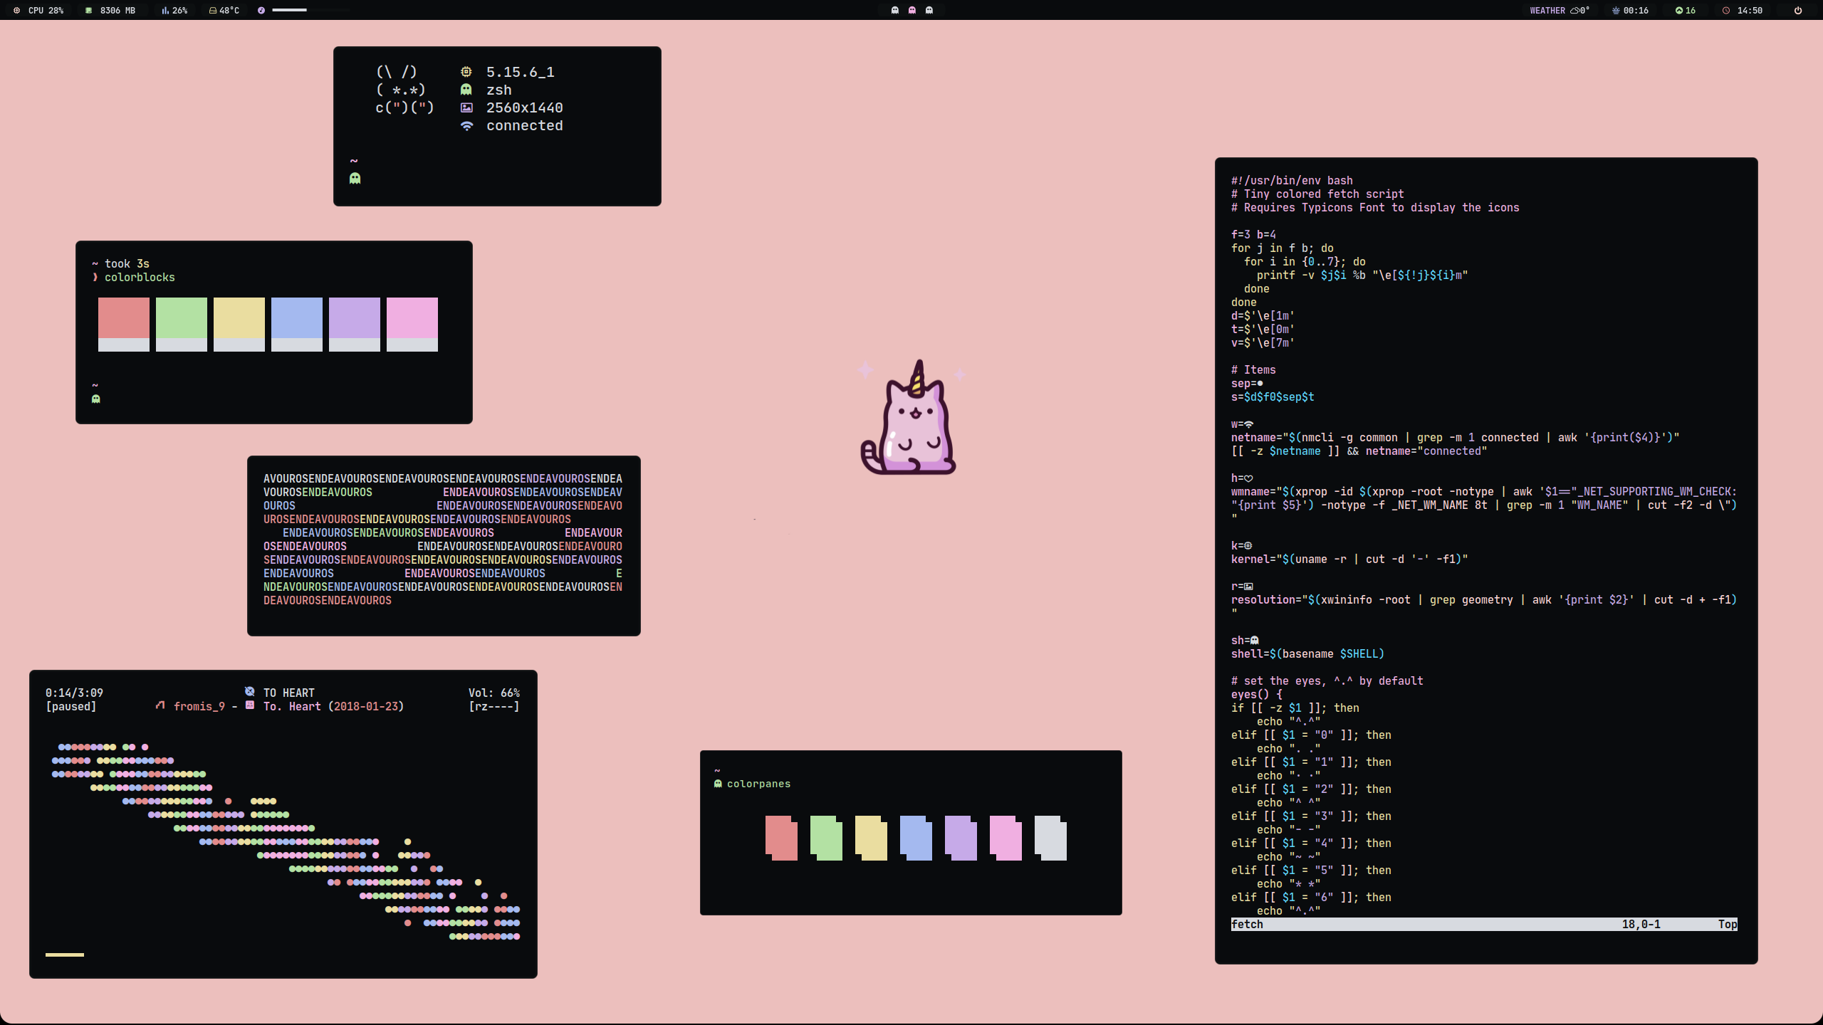The height and width of the screenshot is (1025, 1823).
Task: Click 'Top' scroll indicator in vim status
Action: tap(1728, 924)
